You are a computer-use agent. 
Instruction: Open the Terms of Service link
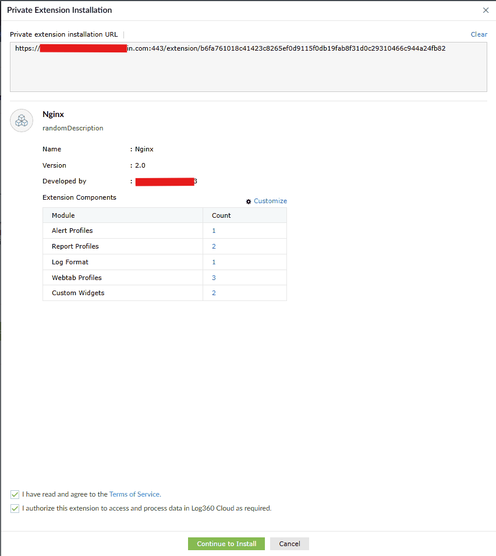point(134,494)
